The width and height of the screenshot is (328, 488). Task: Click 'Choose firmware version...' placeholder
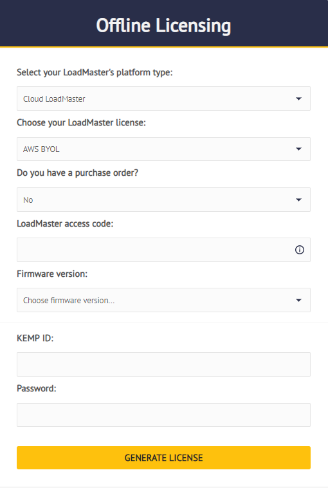click(x=69, y=300)
